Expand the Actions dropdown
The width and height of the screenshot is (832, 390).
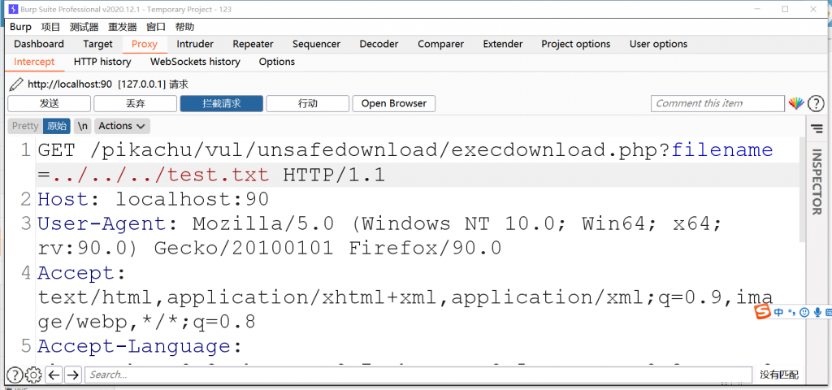click(x=122, y=126)
